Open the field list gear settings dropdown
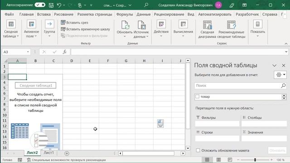The width and height of the screenshot is (290, 163). (280, 75)
